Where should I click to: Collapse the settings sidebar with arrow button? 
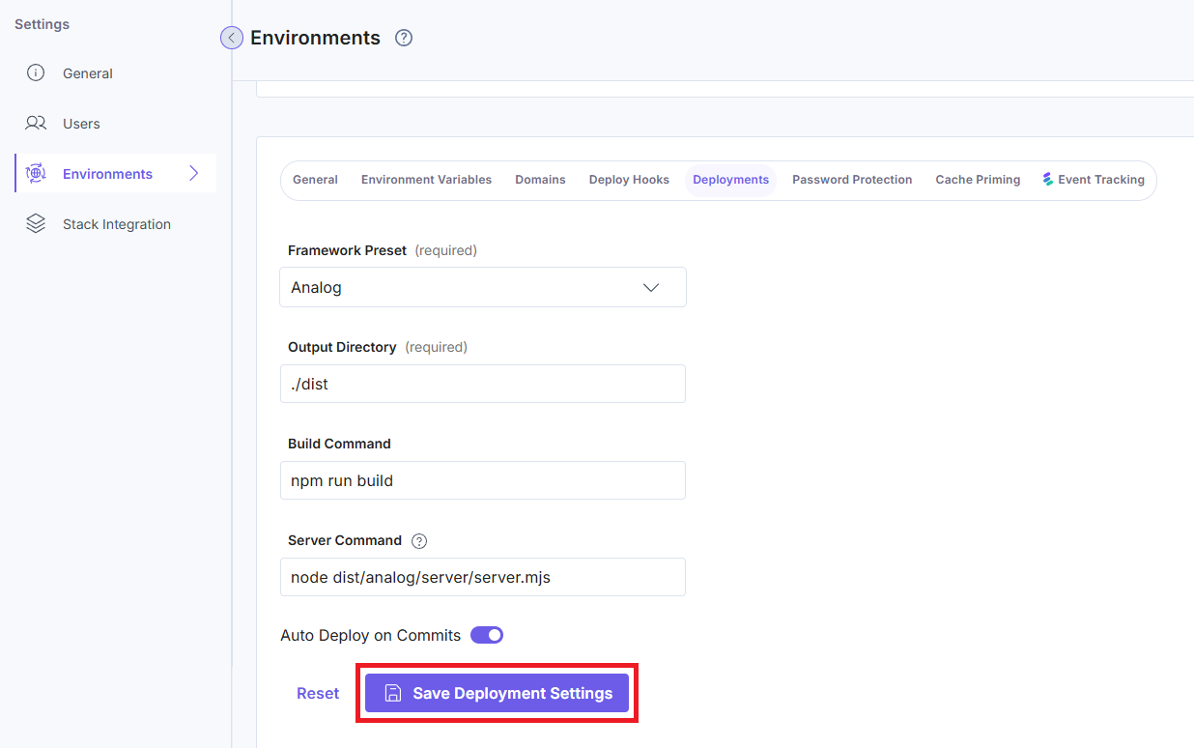point(231,38)
